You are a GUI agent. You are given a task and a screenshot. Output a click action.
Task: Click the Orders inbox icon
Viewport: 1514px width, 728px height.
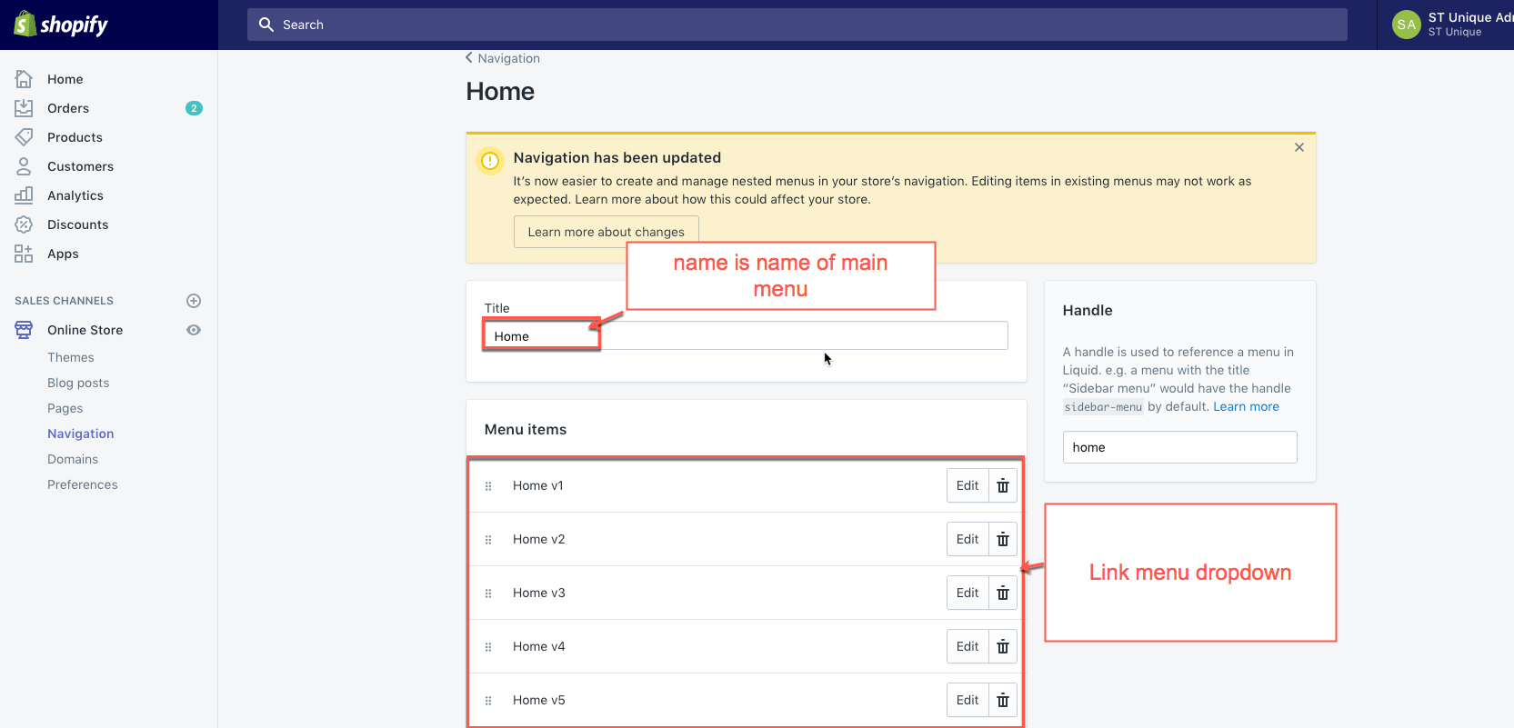[24, 108]
